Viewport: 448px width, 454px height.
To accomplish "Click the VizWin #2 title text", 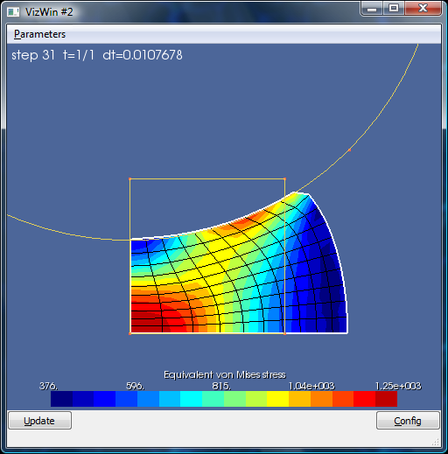I will [49, 12].
